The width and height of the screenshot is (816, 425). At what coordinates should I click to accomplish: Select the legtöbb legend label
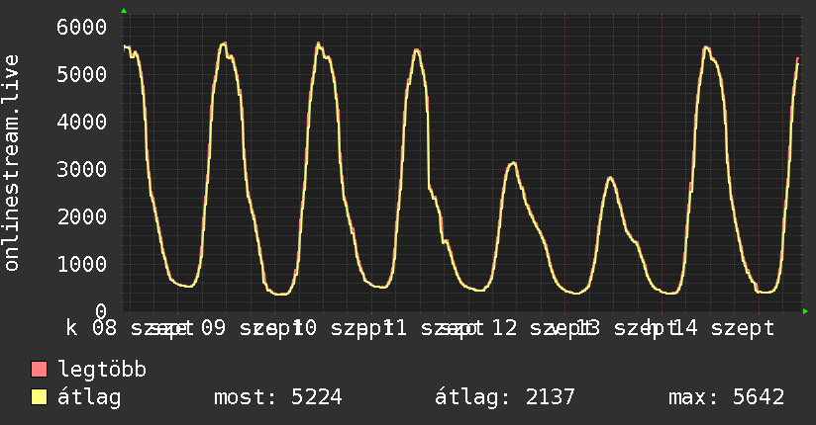[x=102, y=369]
